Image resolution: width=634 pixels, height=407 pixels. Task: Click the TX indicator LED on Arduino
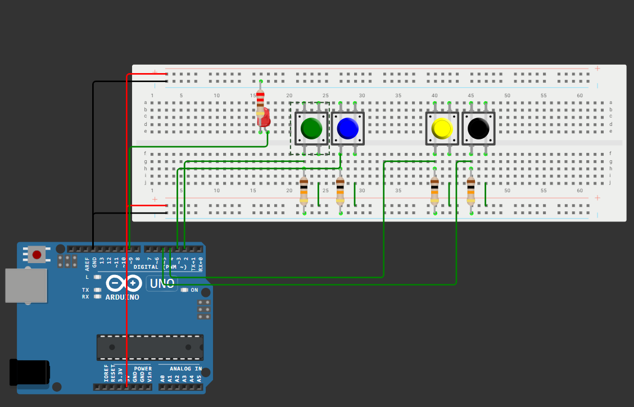(x=97, y=290)
